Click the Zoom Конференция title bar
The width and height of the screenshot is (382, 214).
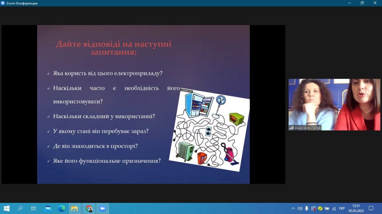160,3
